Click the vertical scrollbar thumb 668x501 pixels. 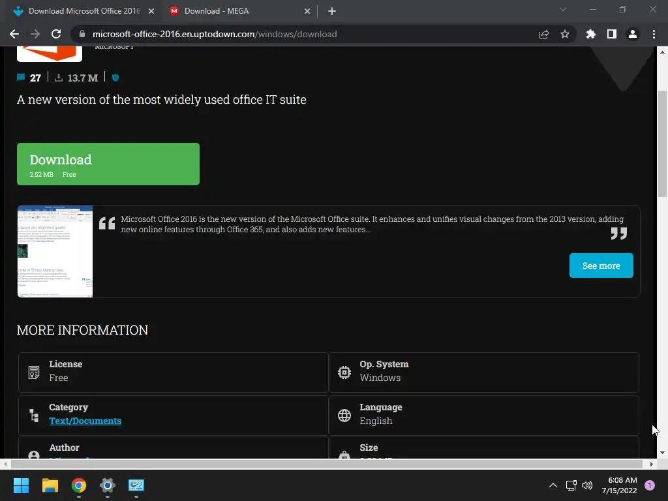[x=662, y=143]
